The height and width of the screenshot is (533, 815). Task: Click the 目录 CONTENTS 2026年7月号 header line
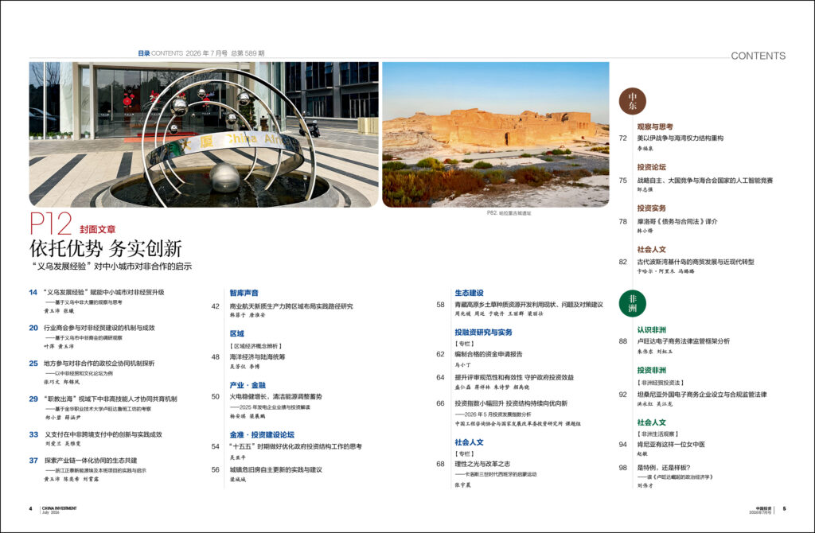click(201, 53)
